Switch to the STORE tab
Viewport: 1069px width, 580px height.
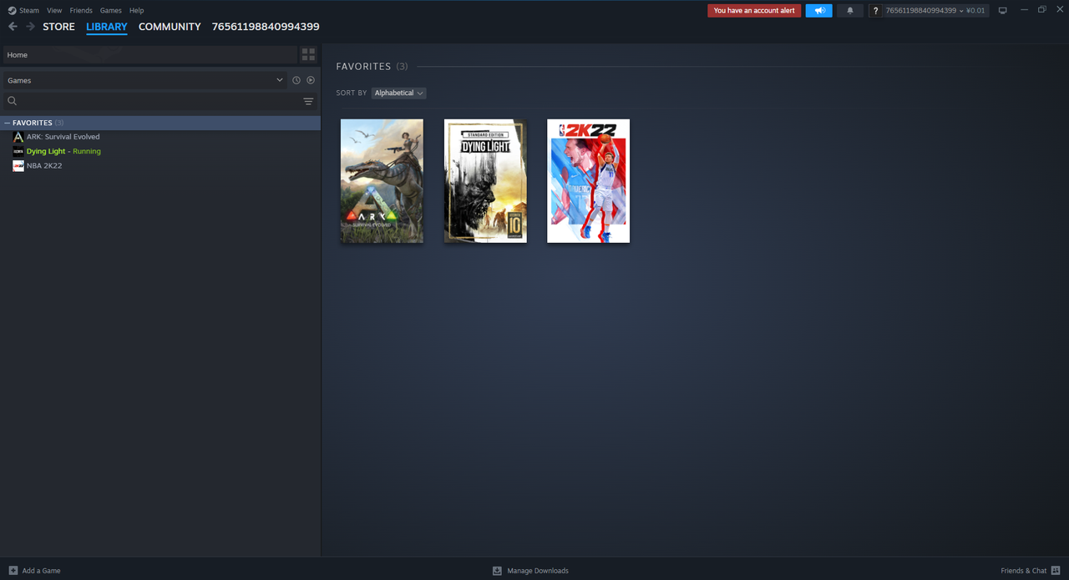coord(58,27)
